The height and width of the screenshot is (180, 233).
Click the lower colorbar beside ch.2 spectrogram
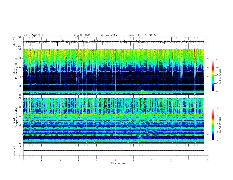pyautogui.click(x=213, y=124)
